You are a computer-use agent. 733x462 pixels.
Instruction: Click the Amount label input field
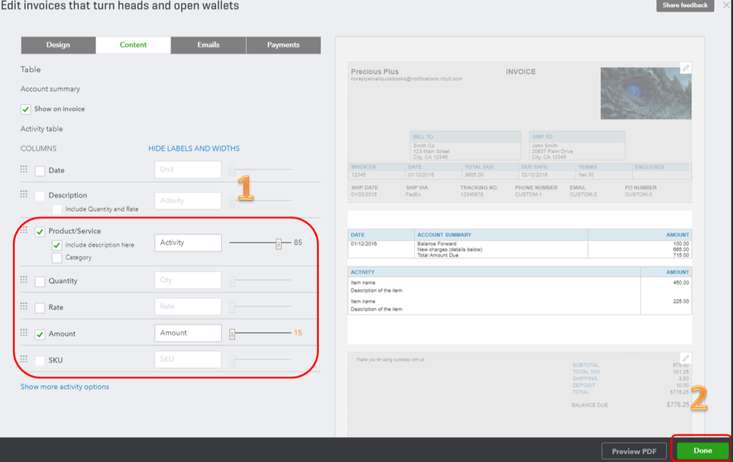point(188,333)
